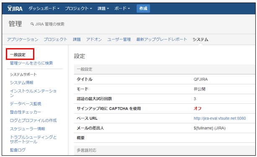Click the 管理ツールをさらに検索 link

(31, 63)
